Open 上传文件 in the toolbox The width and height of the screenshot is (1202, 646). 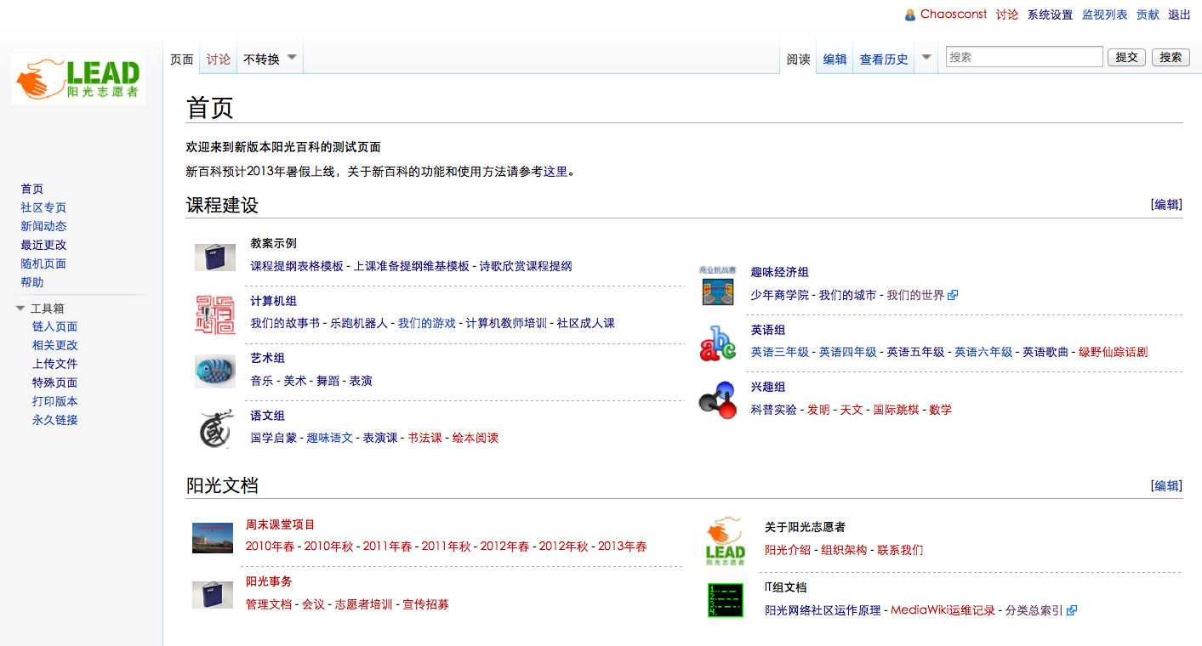pyautogui.click(x=54, y=364)
